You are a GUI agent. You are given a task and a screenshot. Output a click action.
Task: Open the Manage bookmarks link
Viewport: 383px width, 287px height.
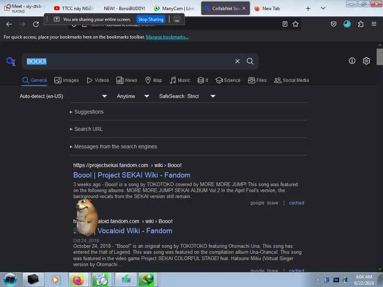click(167, 37)
